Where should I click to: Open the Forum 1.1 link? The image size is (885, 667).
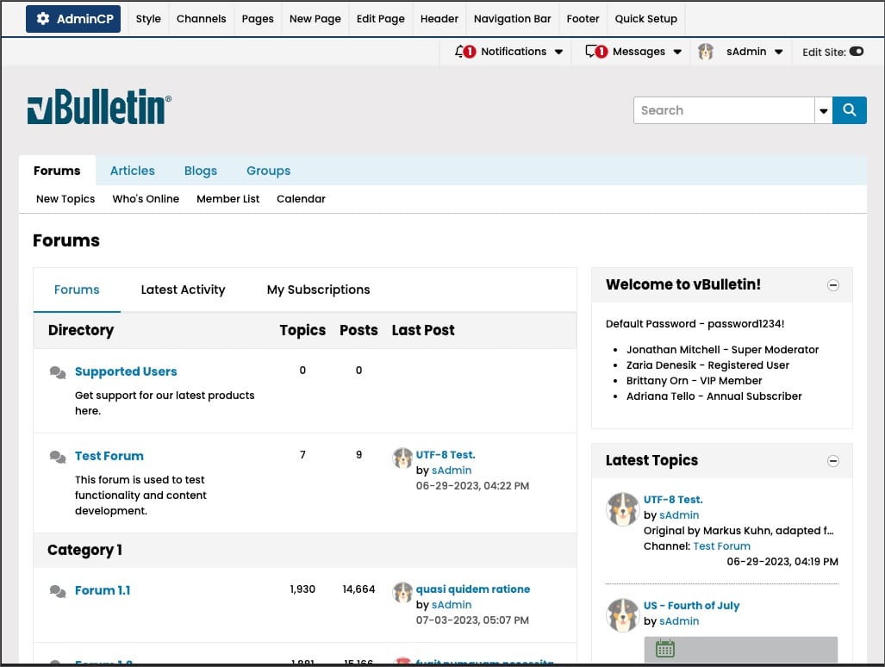(103, 590)
